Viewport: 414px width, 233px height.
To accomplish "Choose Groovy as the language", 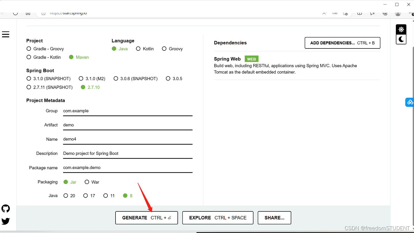I will click(x=172, y=49).
